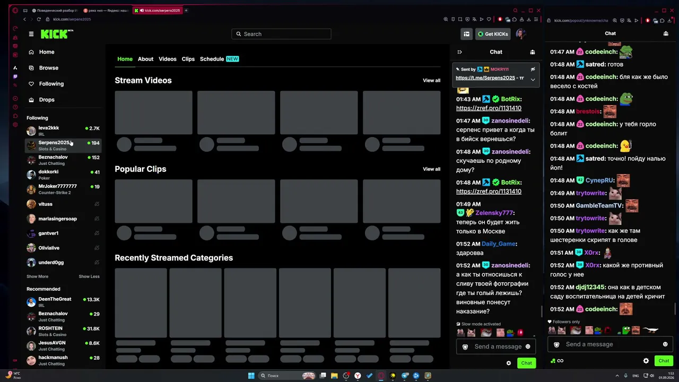
Task: Open the MrJoker7777777 channel in Following
Action: (64, 189)
